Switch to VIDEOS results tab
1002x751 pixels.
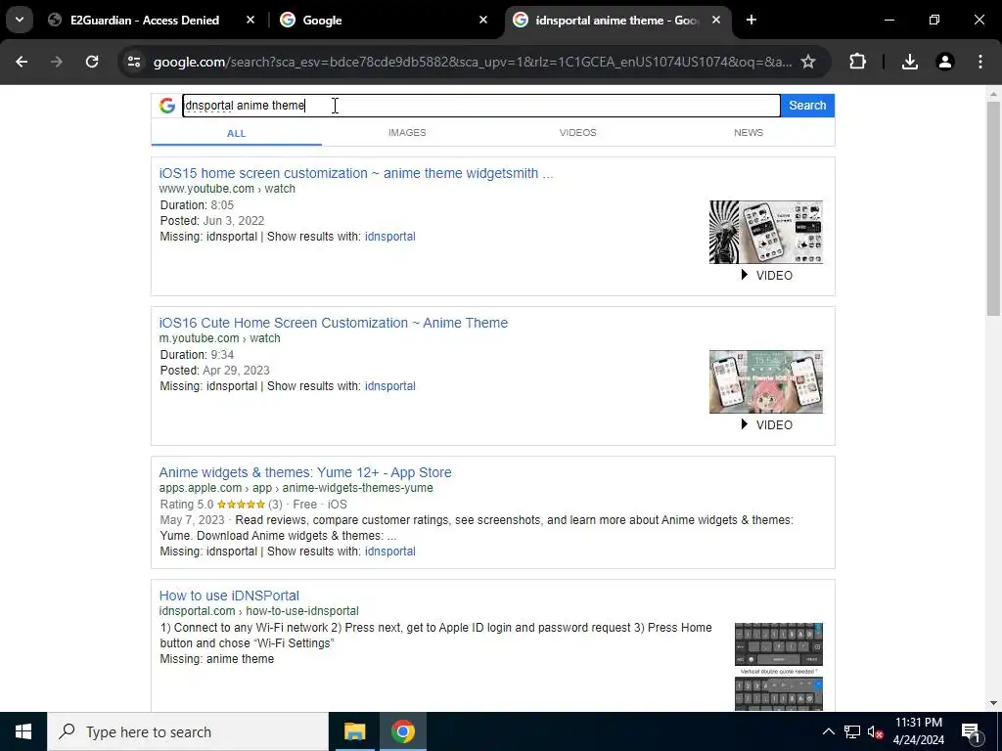pyautogui.click(x=577, y=133)
